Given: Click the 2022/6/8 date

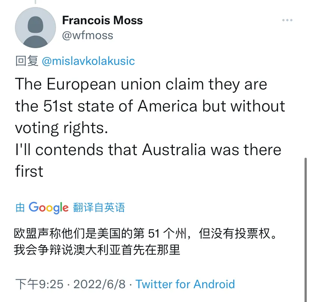Looking at the screenshot, I should coord(100,284).
